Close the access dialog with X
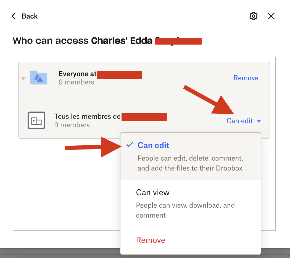Viewport: 290px width, 258px height. 271,16
